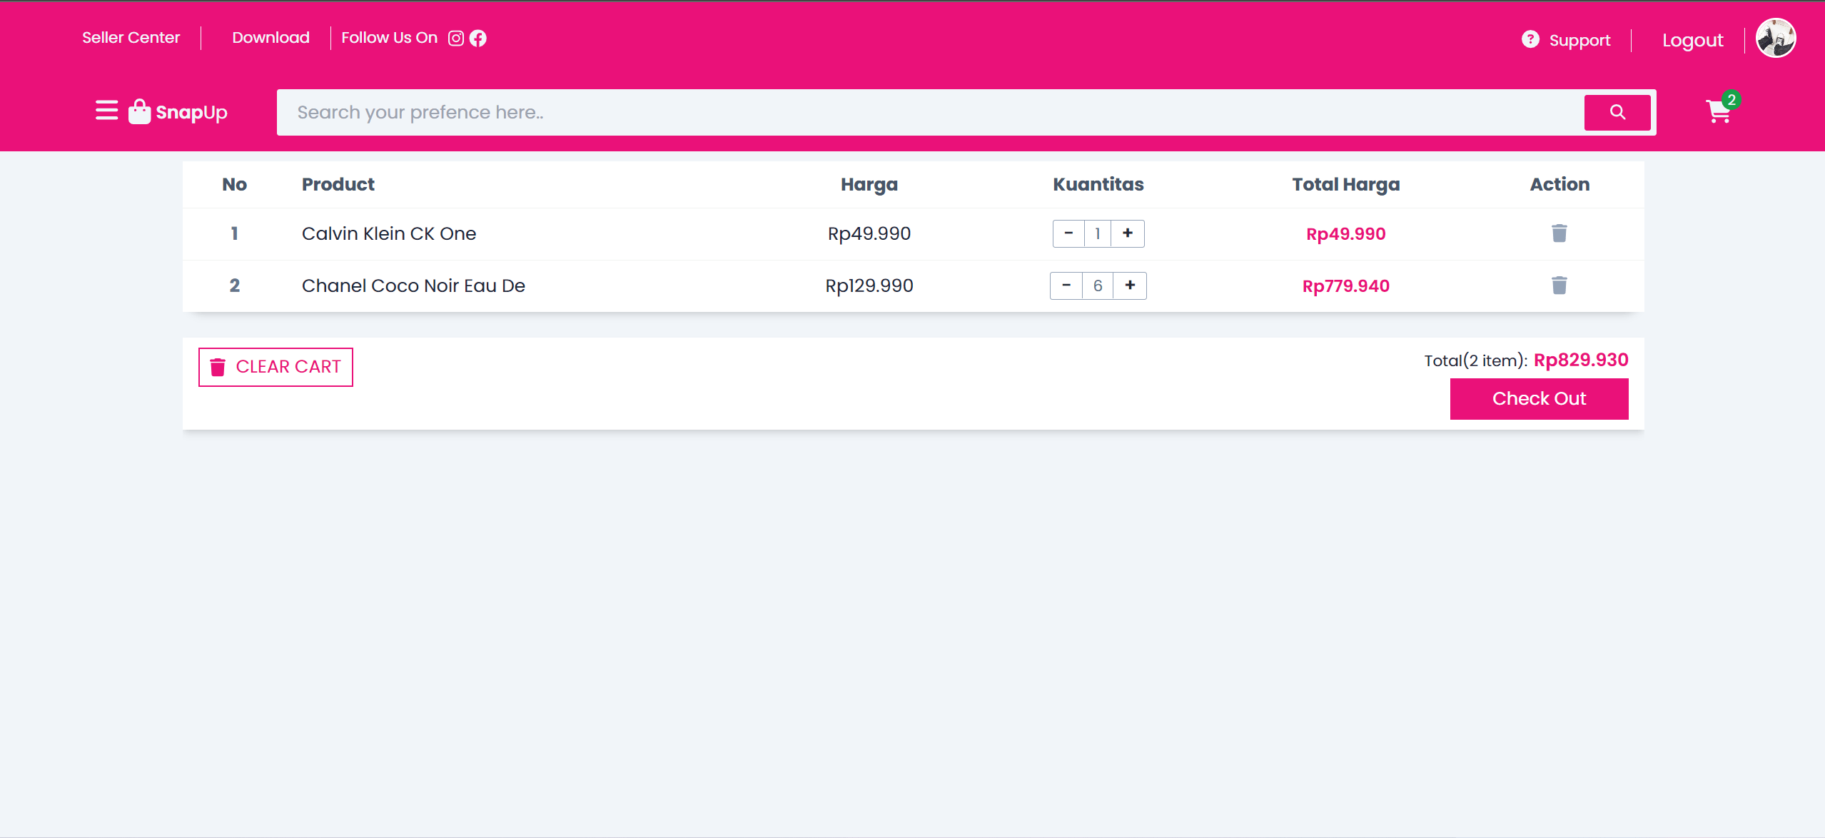Click the Logout link
This screenshot has width=1825, height=838.
point(1692,40)
